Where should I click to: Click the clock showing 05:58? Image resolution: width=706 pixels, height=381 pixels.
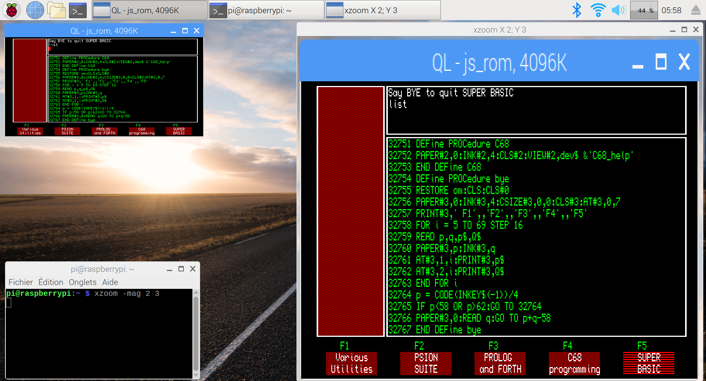(672, 10)
